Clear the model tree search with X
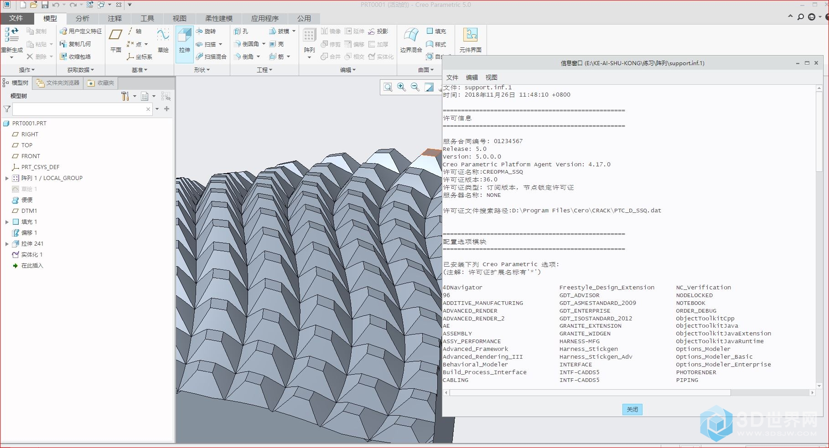 pos(148,109)
